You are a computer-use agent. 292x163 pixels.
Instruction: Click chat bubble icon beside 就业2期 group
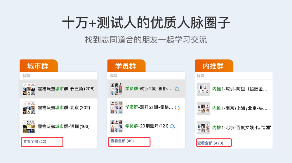(x=177, y=89)
